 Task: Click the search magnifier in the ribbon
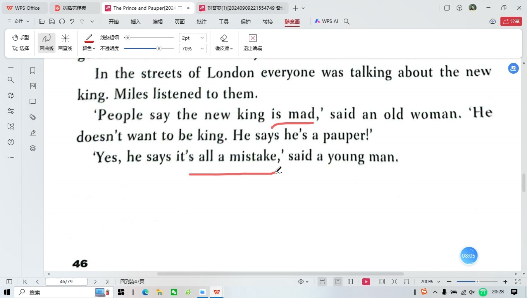point(347,21)
